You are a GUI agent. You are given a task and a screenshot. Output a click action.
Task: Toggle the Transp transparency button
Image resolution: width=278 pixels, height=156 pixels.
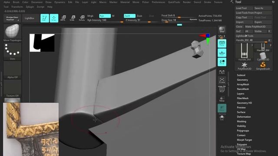pos(222,99)
